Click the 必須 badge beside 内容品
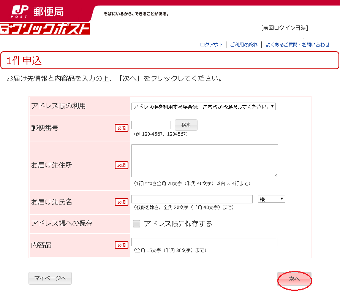Image resolution: width=340 pixels, height=298 pixels. coord(122,245)
